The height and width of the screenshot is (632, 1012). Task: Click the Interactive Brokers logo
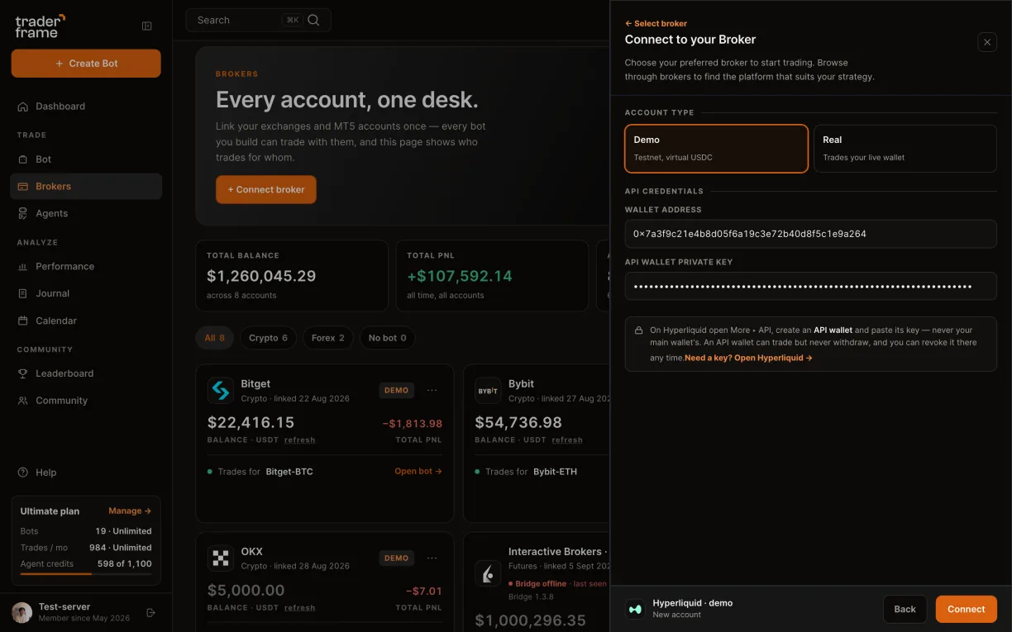point(488,573)
